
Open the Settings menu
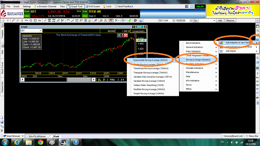27,6
